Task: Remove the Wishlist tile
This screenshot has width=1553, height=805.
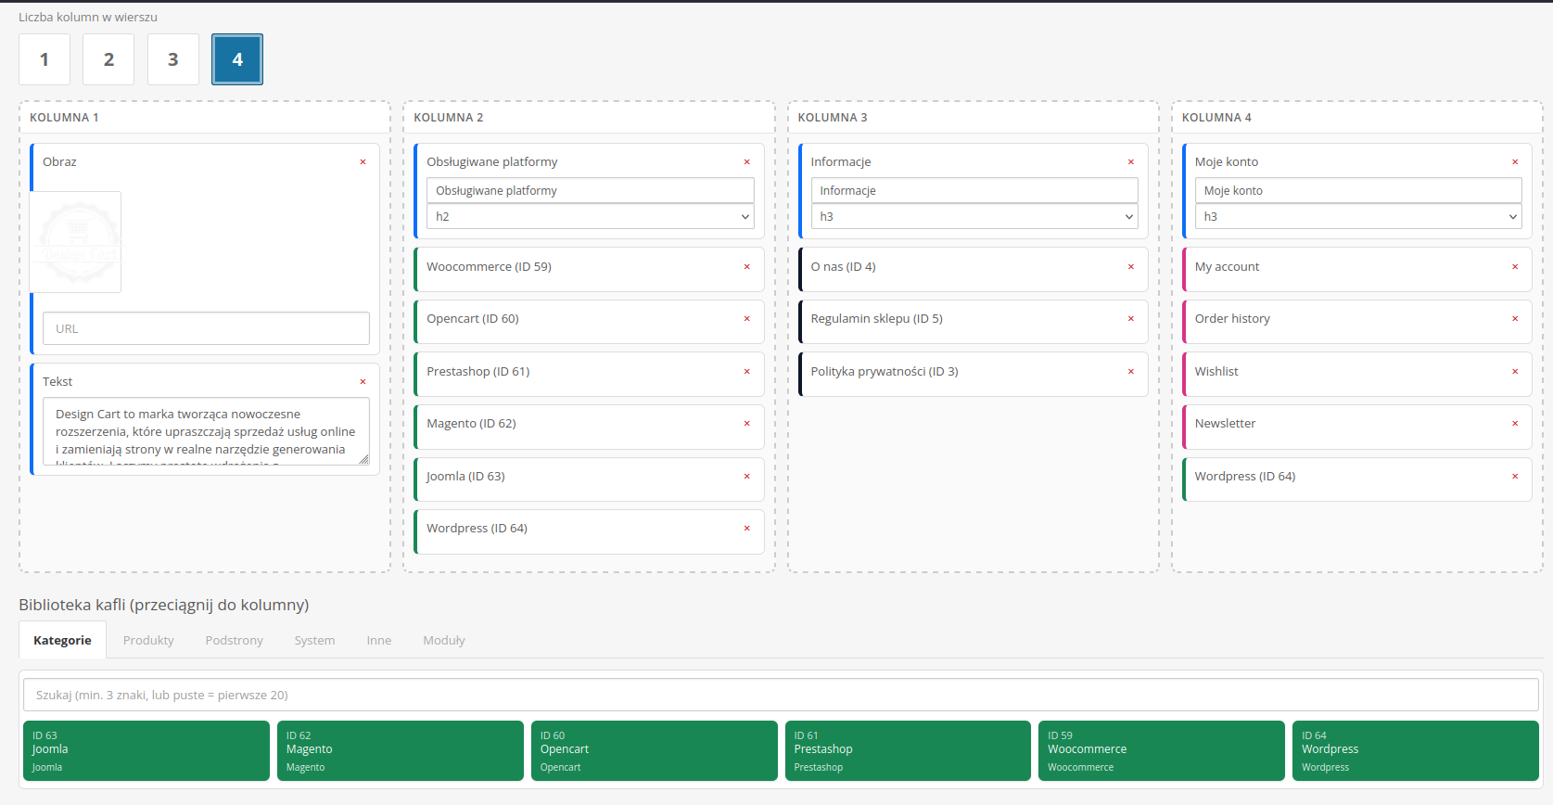Action: pyautogui.click(x=1515, y=372)
